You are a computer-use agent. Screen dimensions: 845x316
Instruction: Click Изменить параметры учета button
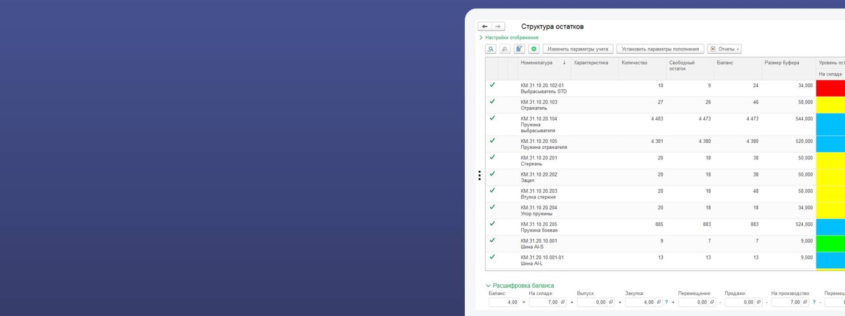(x=578, y=49)
